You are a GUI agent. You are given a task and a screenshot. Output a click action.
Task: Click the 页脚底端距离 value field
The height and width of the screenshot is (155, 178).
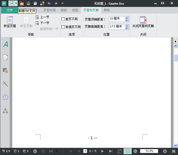[117, 27]
